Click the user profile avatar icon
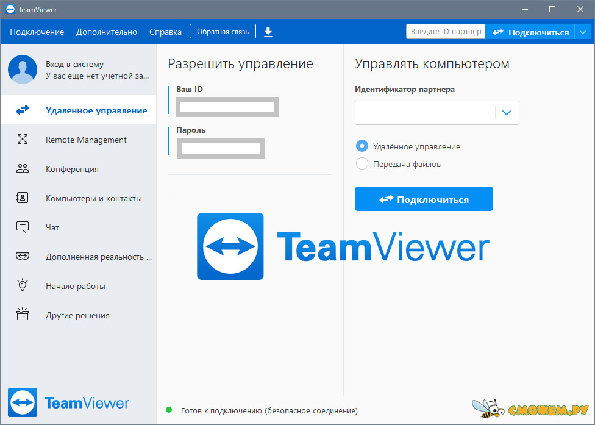Viewport: 595px width, 425px height. tap(23, 70)
